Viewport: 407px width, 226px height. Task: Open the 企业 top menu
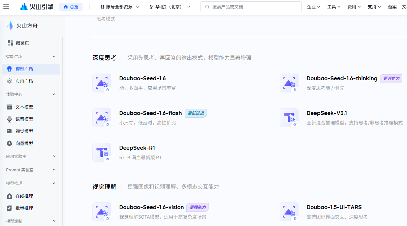click(314, 7)
